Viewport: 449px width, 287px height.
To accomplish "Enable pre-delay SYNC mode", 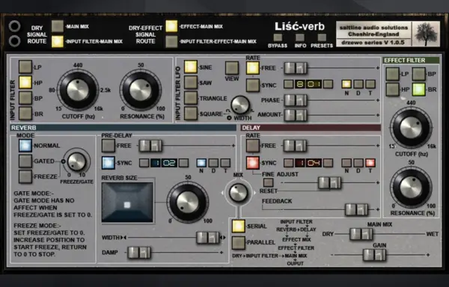I will 109,163.
